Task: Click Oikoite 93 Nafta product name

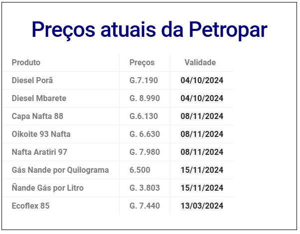Action: tap(41, 134)
